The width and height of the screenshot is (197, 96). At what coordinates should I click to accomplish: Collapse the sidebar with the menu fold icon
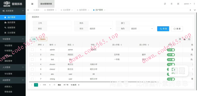click(x=32, y=4)
